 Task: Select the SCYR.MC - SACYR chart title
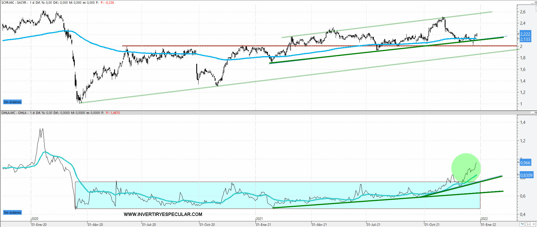click(x=14, y=3)
